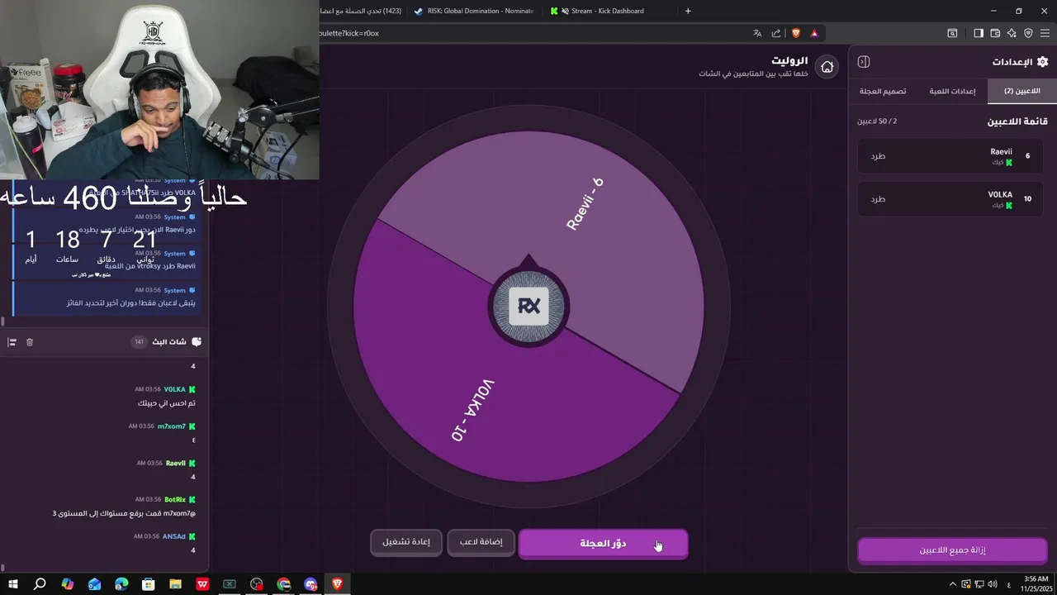Open a new browser tab with the plus button

point(688,11)
